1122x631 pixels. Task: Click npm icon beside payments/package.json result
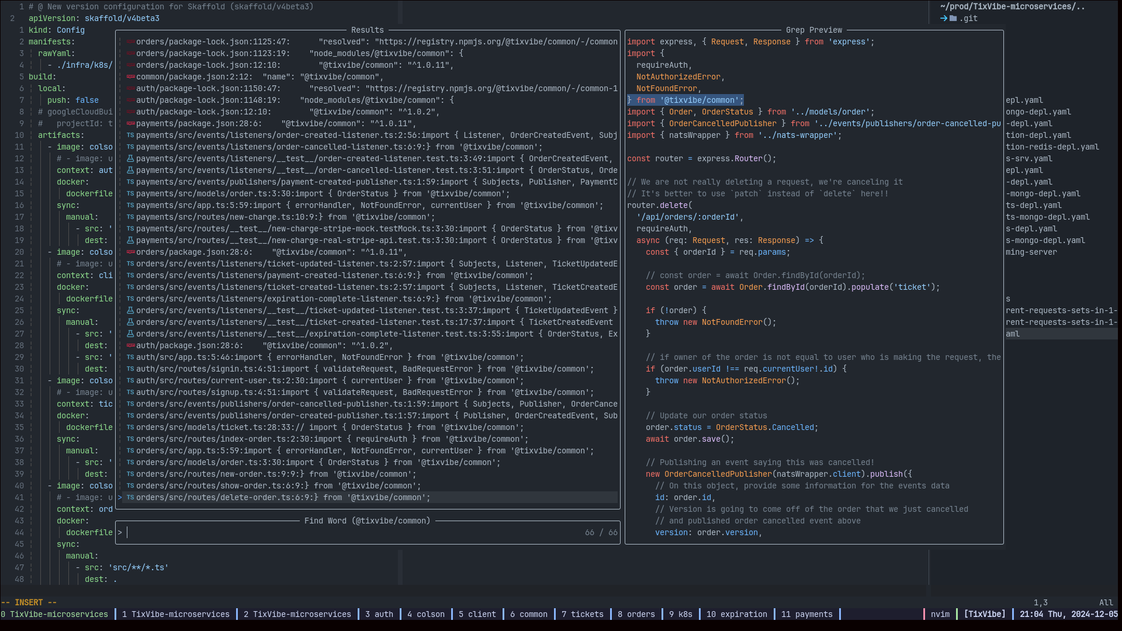pos(131,123)
